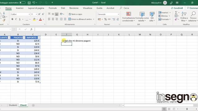Click the increase decimal icon

114,19
